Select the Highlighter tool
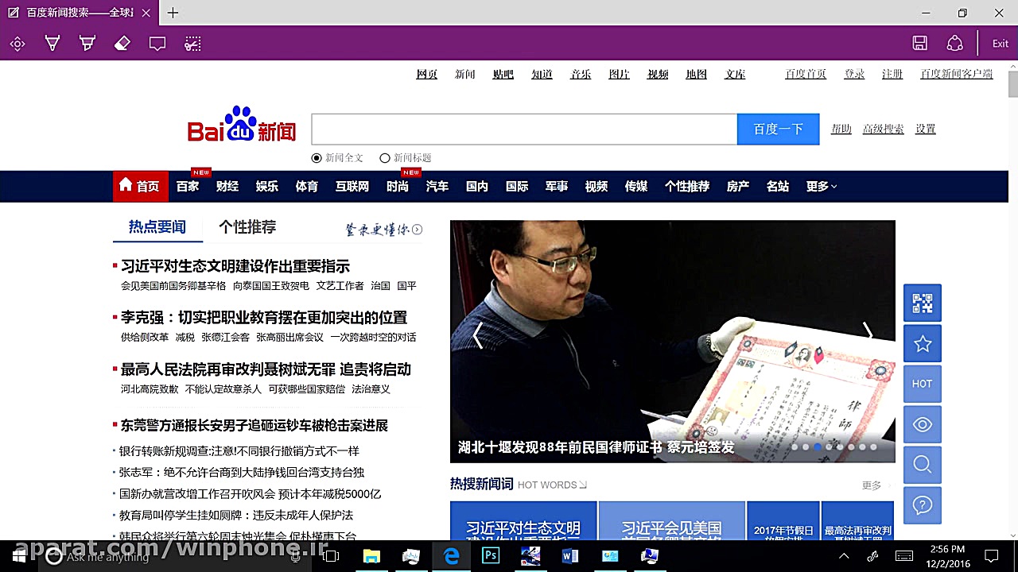The height and width of the screenshot is (572, 1018). tap(87, 44)
